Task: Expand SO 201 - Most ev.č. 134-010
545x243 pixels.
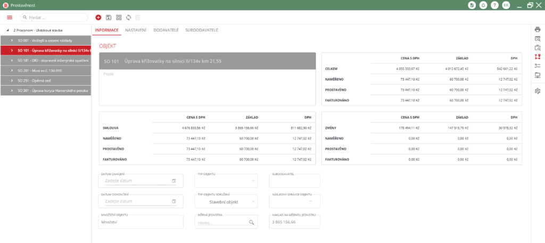Action: (x=11, y=71)
